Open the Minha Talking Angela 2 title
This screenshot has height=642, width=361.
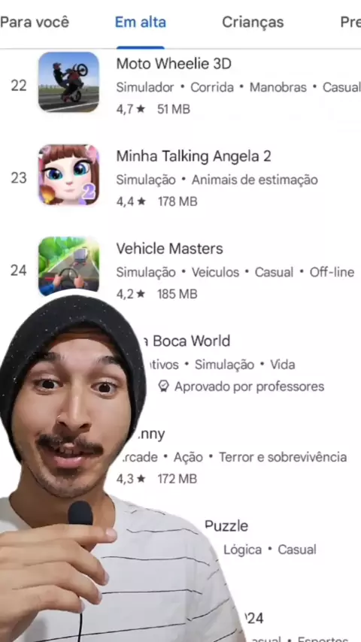[193, 156]
